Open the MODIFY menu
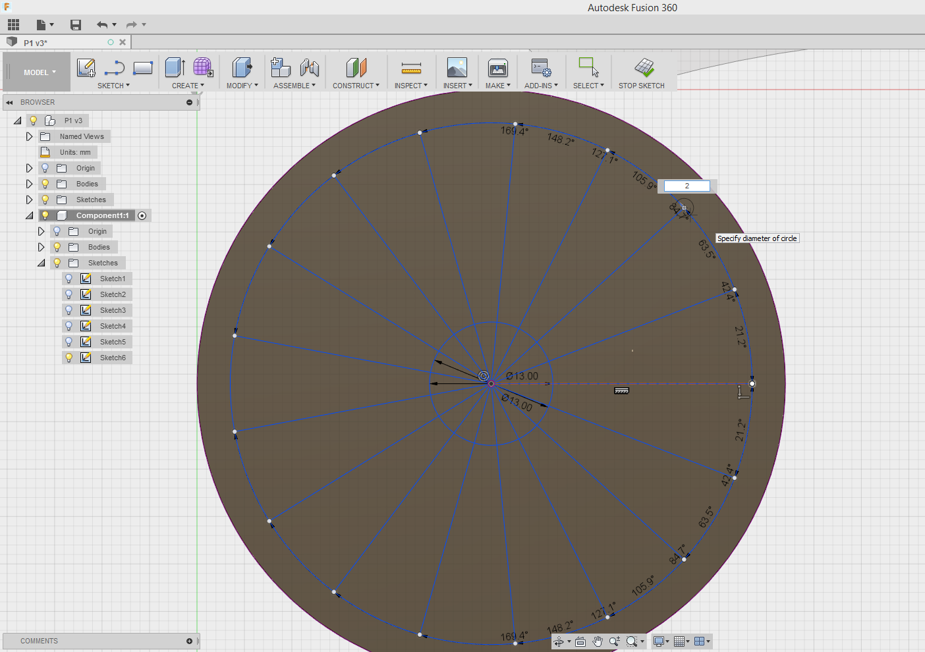The image size is (925, 652). click(x=242, y=86)
